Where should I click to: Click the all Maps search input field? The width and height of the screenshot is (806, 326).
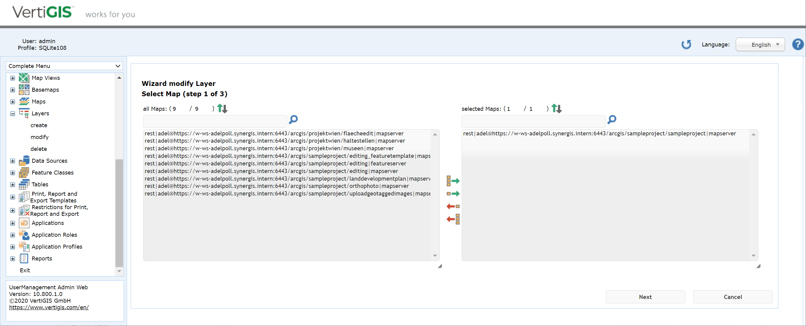tap(215, 121)
